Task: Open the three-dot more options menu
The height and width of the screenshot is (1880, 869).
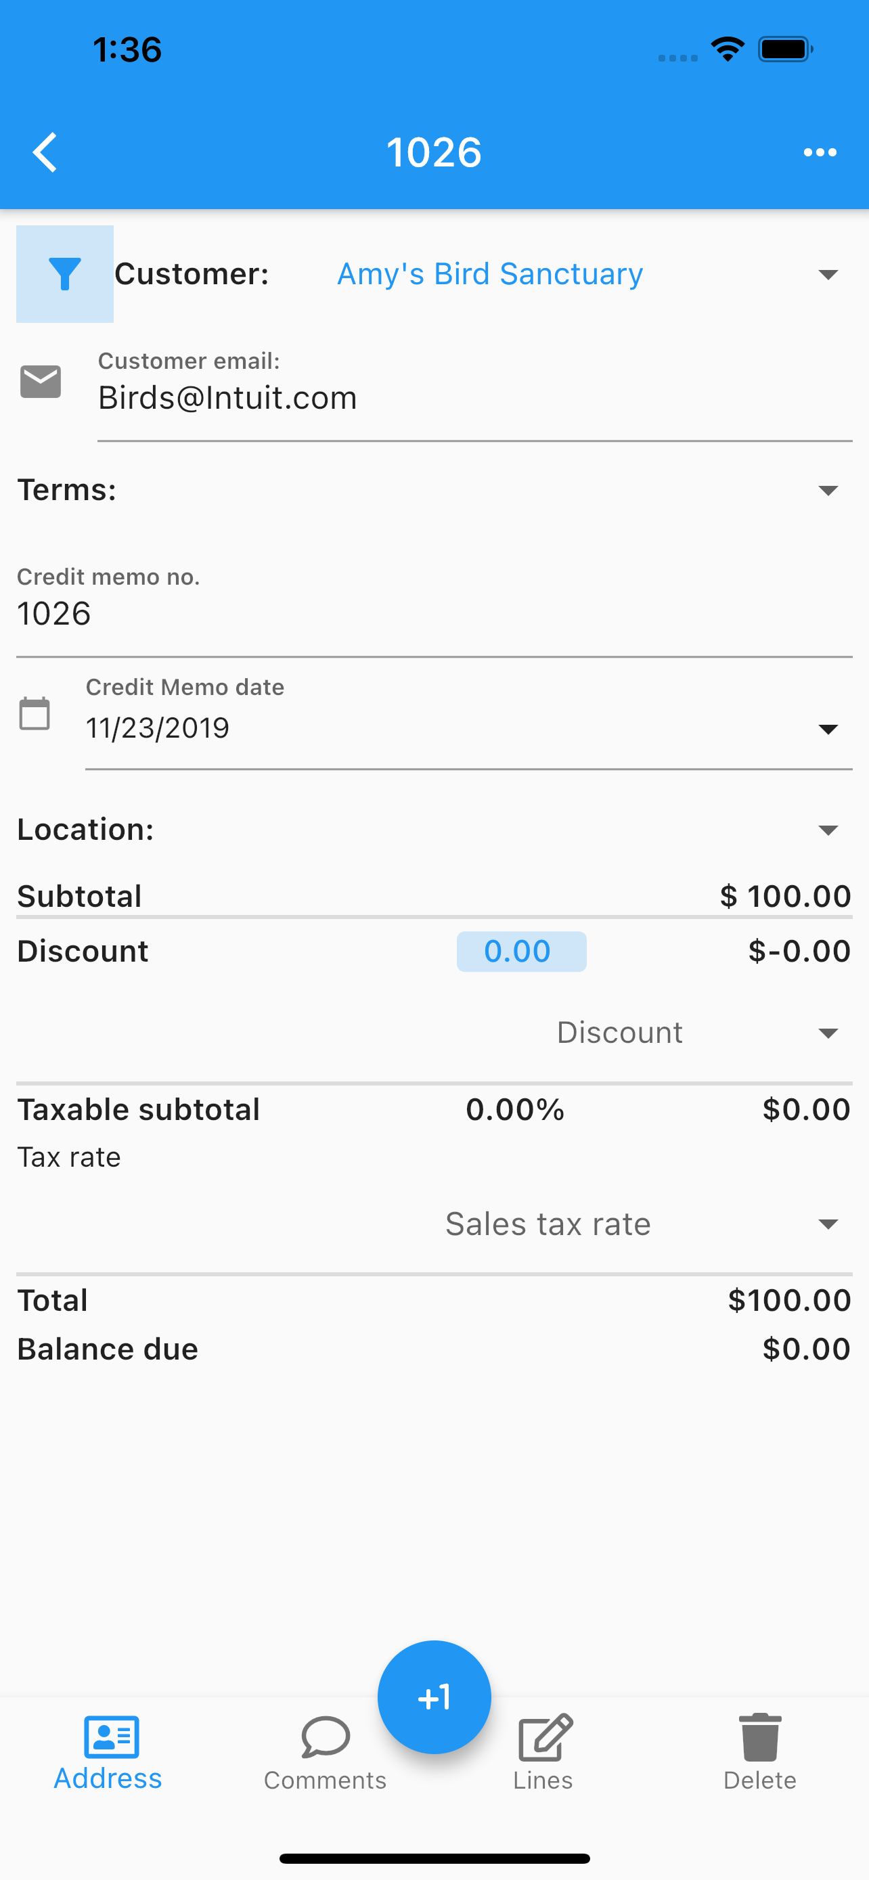Action: (820, 152)
